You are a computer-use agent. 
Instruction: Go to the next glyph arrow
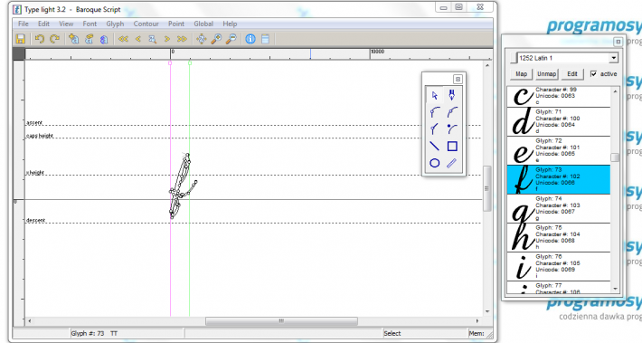coord(167,39)
